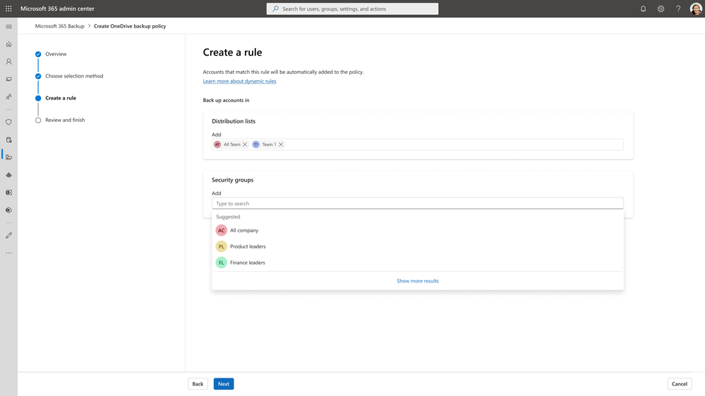Click the search magnifier icon

pyautogui.click(x=276, y=8)
